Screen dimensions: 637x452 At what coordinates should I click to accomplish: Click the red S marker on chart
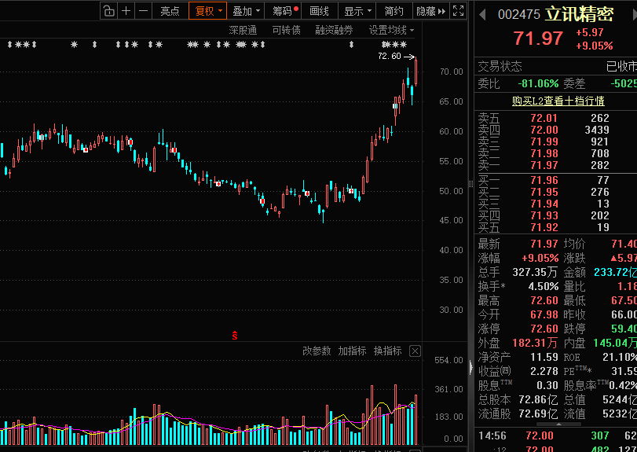tap(234, 336)
